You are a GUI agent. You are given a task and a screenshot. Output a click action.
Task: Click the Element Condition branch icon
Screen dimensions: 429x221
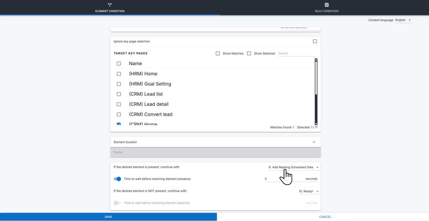click(110, 5)
